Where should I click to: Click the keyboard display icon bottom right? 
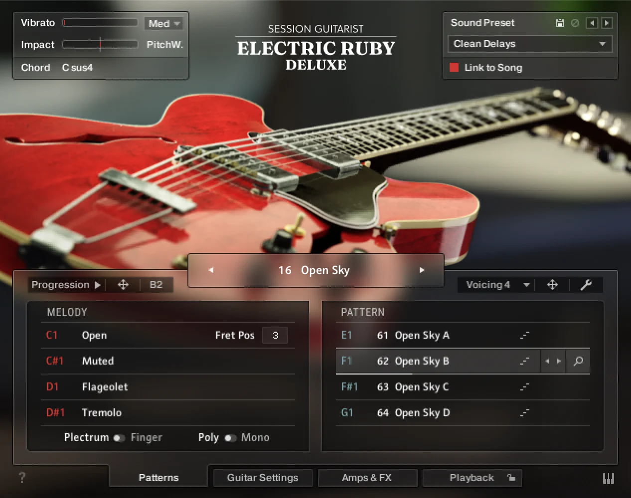coord(609,478)
